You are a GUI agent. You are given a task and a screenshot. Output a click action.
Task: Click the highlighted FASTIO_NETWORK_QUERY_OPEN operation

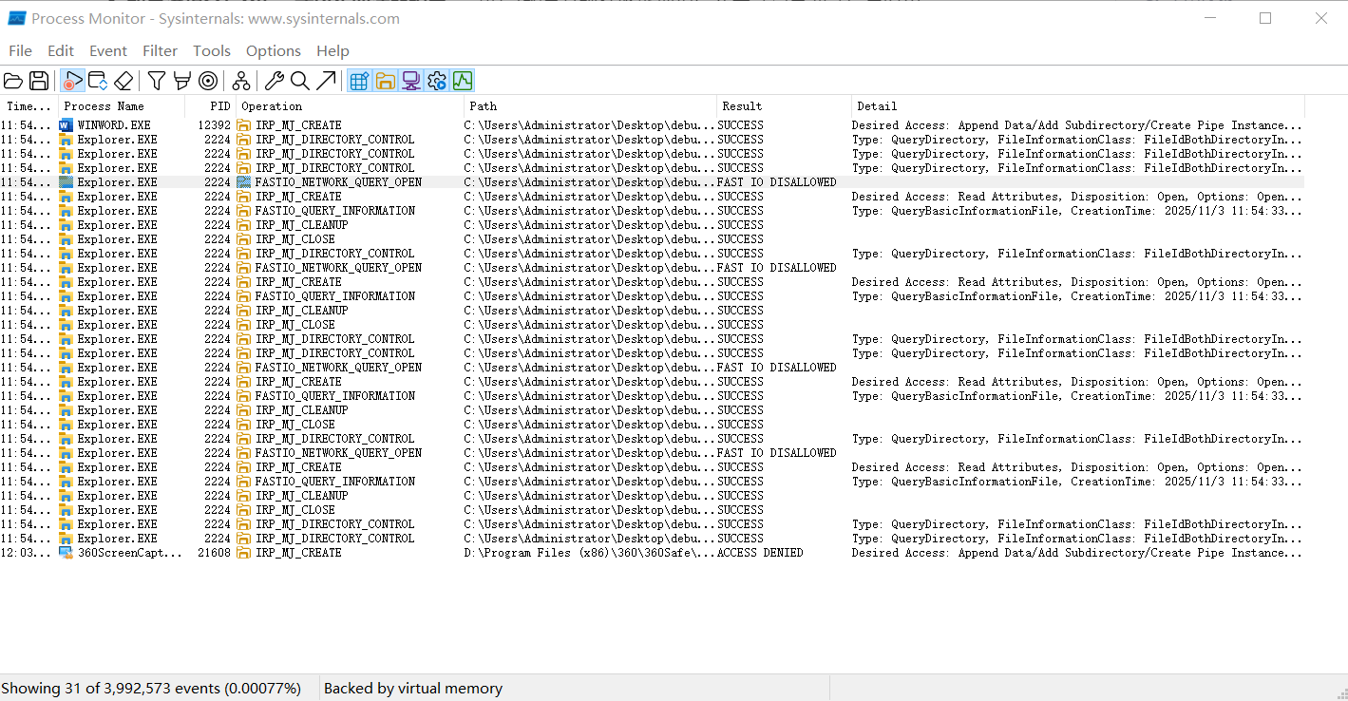tap(338, 182)
